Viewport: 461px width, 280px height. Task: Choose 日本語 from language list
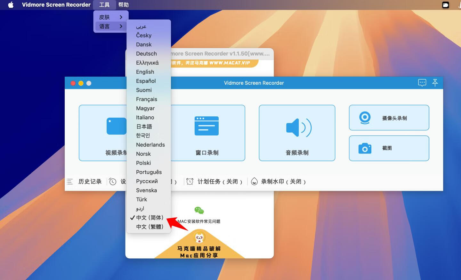(x=149, y=127)
